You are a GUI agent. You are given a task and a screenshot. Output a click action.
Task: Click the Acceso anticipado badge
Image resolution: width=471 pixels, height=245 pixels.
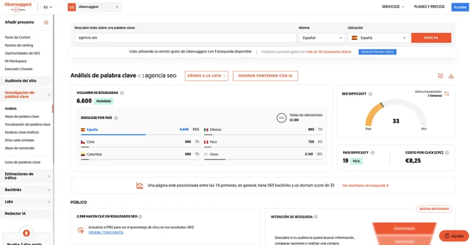pos(434,209)
